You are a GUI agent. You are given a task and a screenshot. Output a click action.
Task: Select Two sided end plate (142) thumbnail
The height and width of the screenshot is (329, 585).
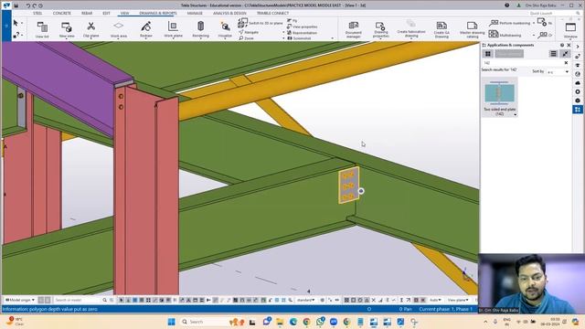coord(500,97)
